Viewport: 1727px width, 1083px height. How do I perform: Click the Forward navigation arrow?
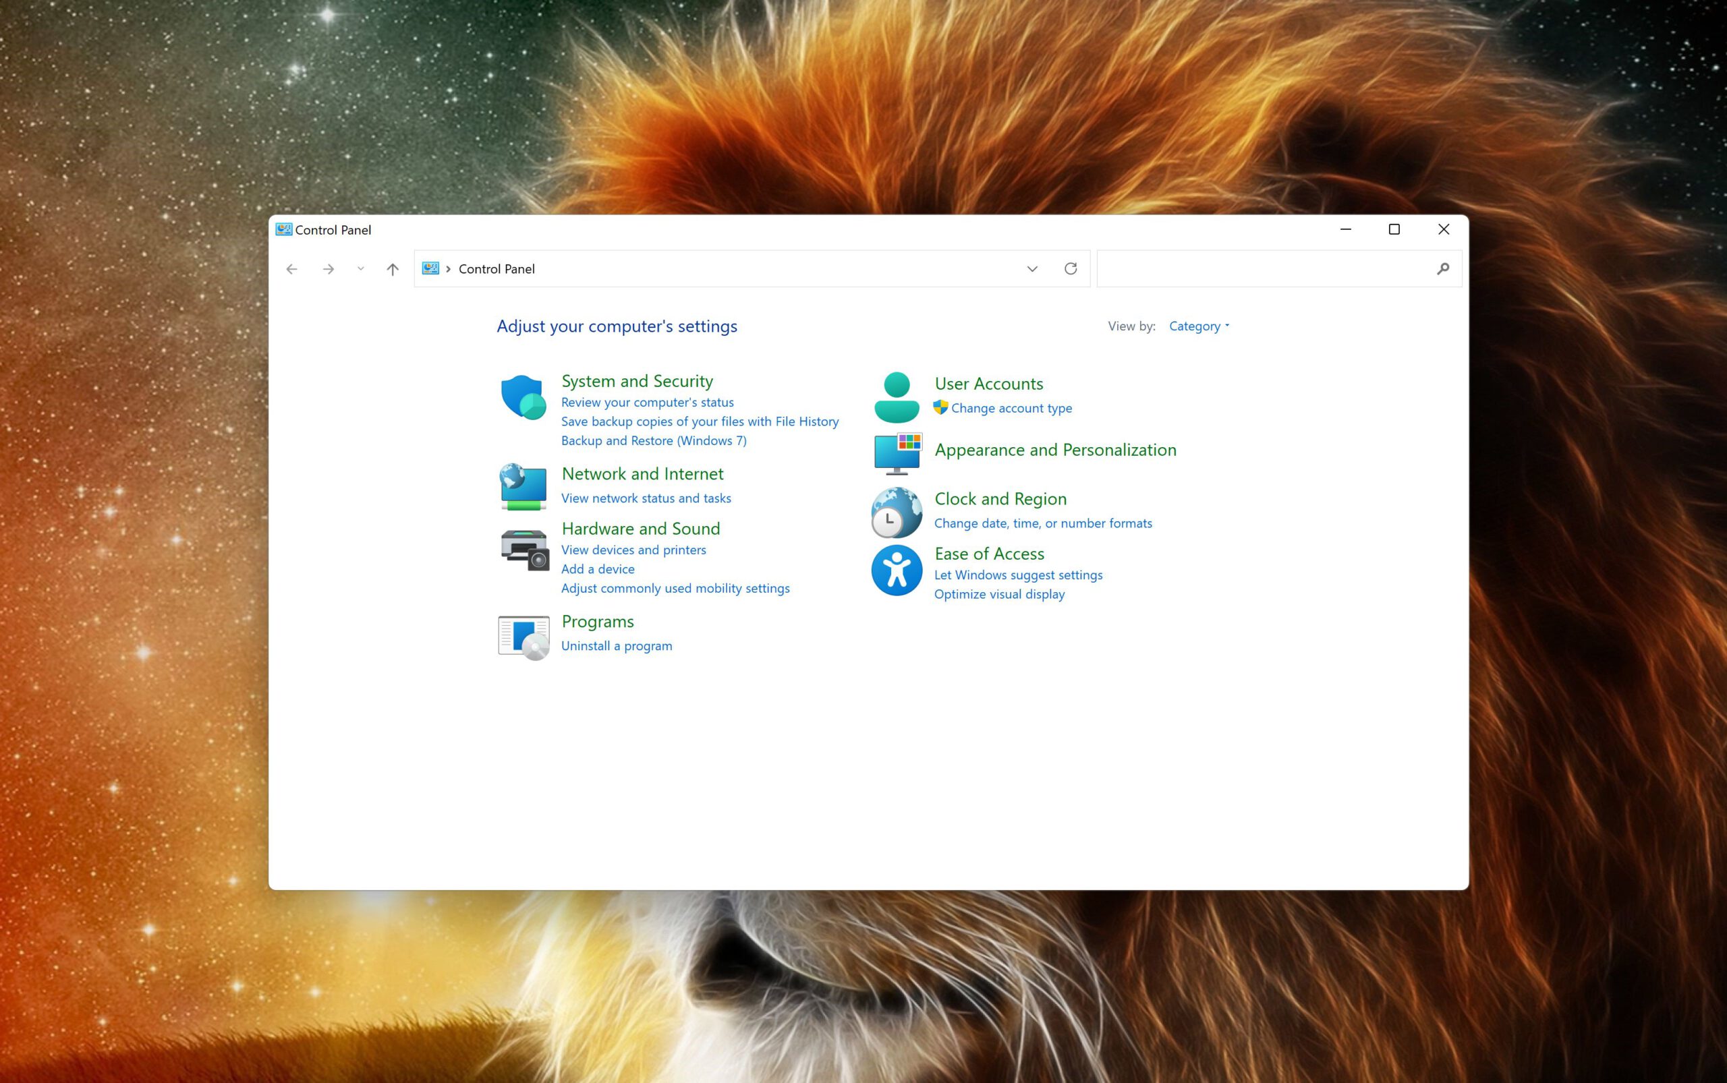[329, 269]
